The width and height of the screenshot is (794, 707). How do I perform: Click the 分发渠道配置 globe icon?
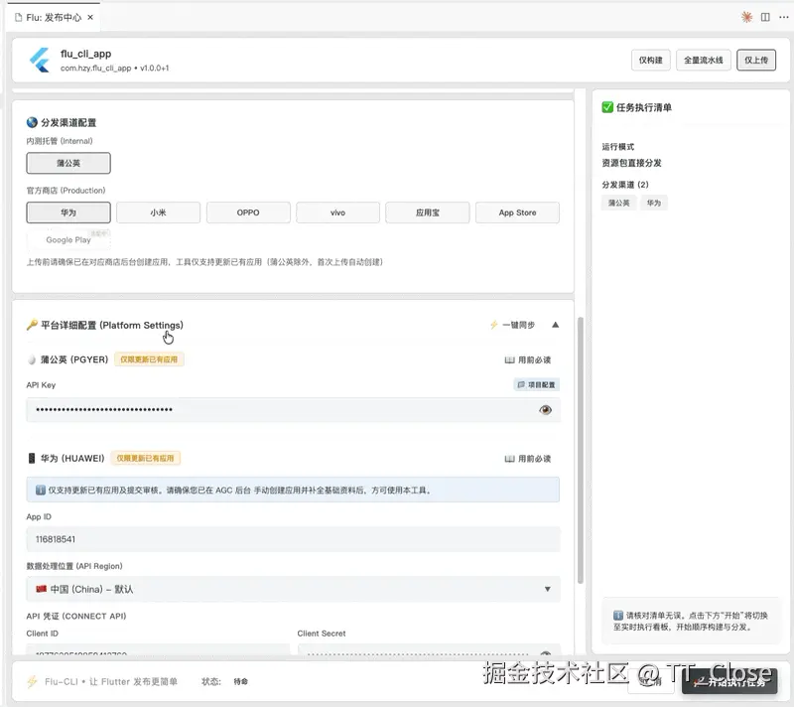click(x=32, y=122)
